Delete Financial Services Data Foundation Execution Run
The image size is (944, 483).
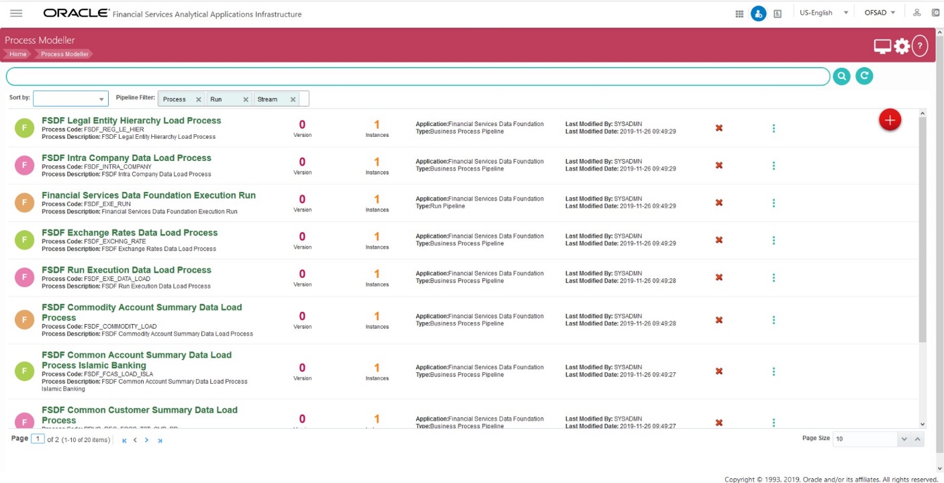click(719, 203)
